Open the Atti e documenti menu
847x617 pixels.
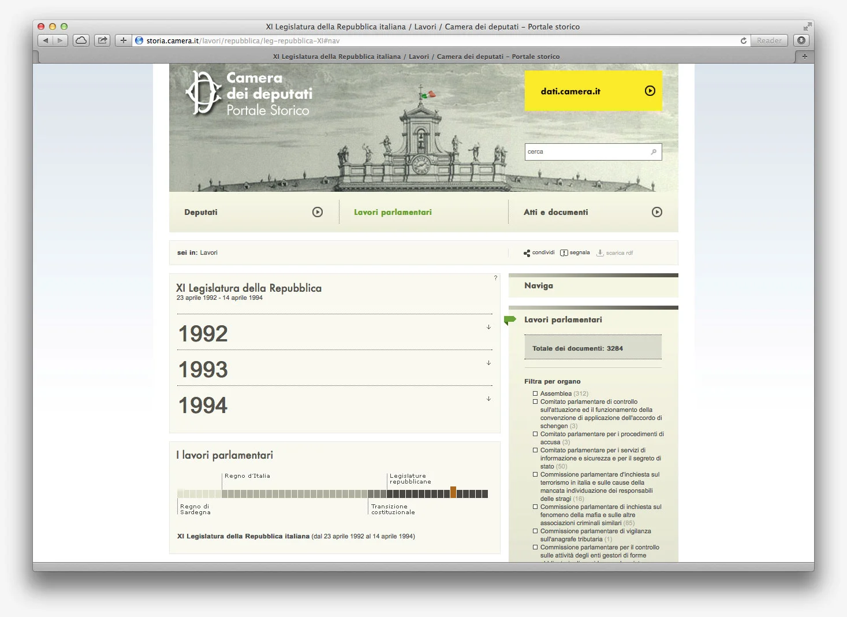click(556, 213)
